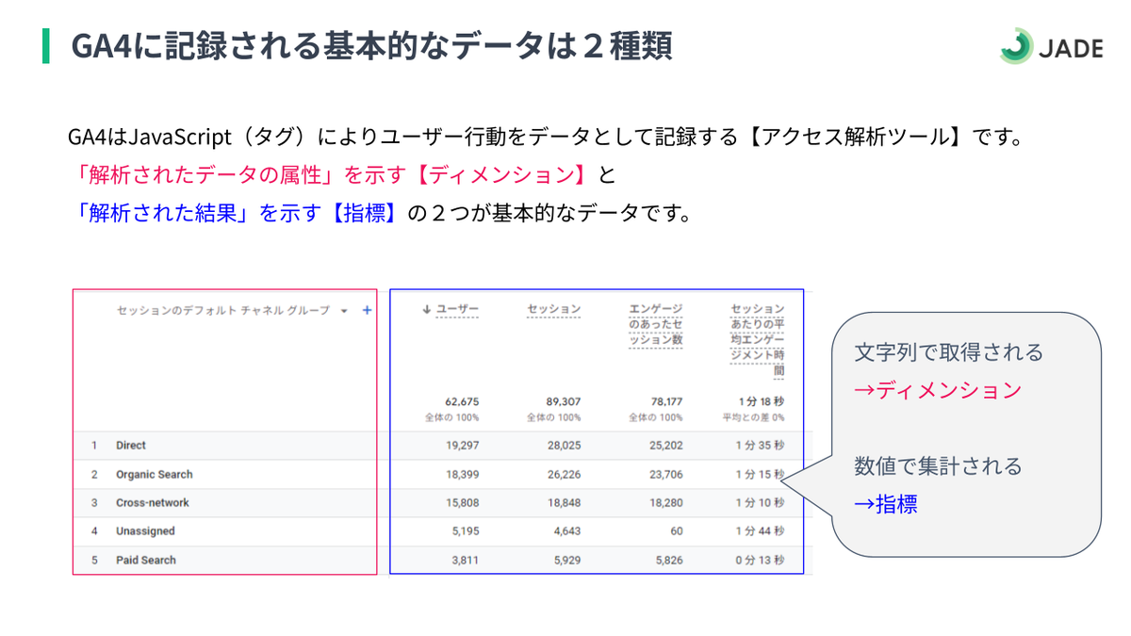Click the Paid Search sessions cell 5,929
The width and height of the screenshot is (1131, 636).
tap(567, 560)
